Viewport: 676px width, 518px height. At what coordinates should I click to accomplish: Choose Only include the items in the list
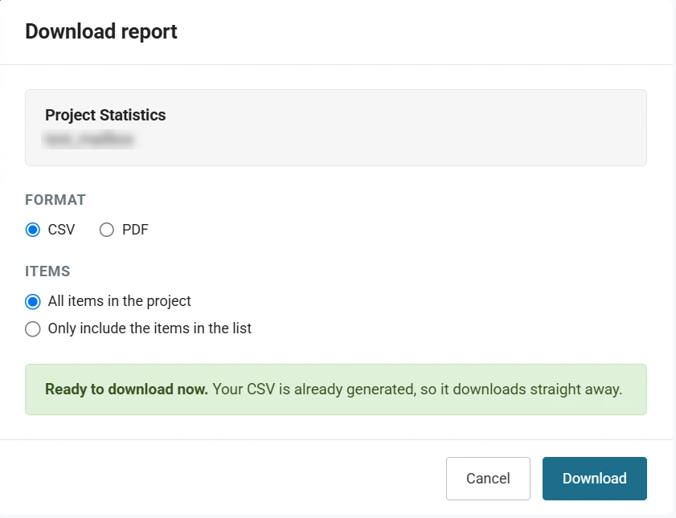tap(33, 329)
